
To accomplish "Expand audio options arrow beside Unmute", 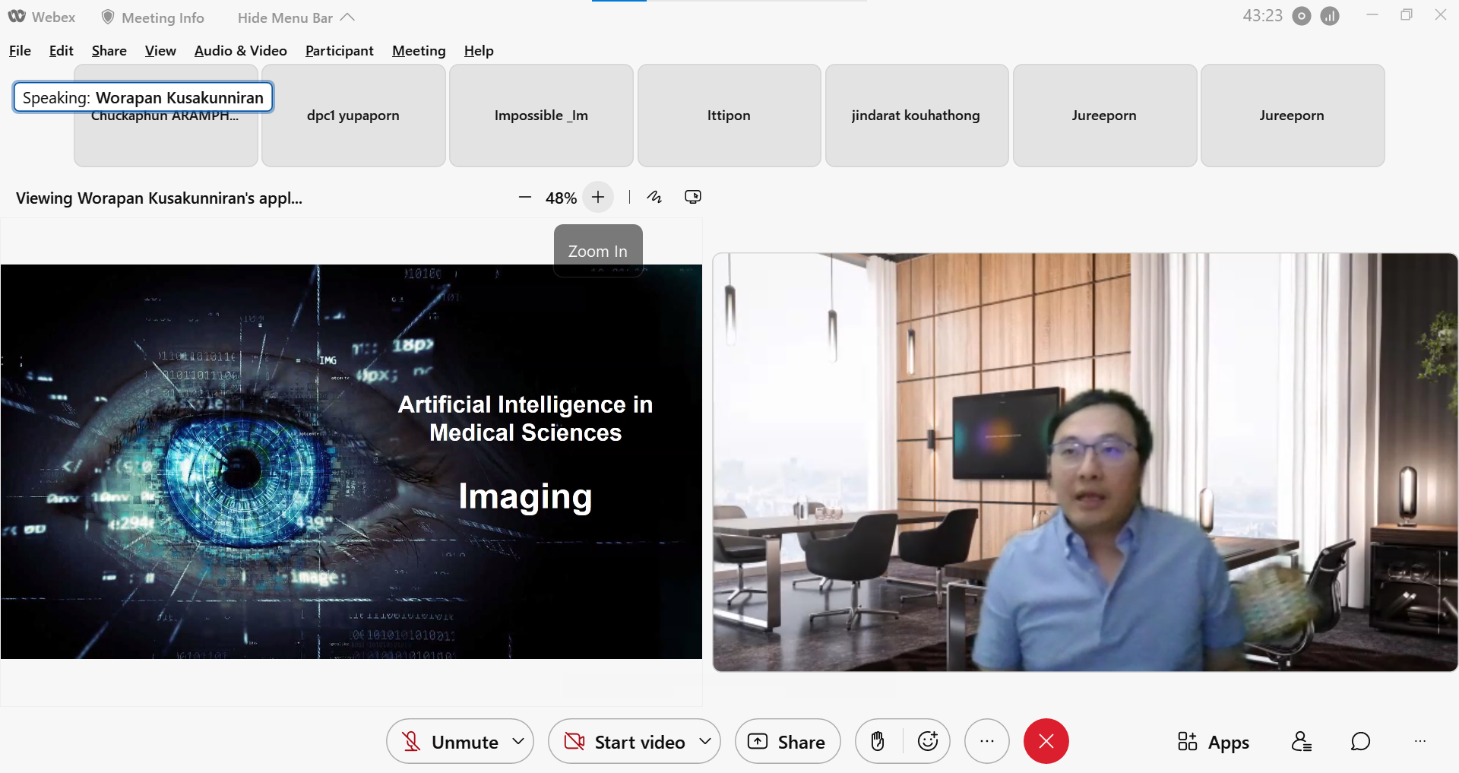I will [x=518, y=741].
